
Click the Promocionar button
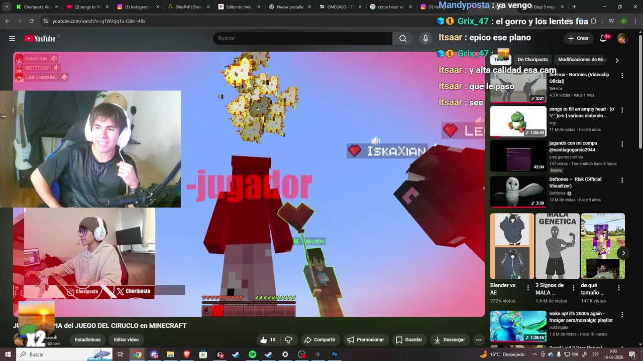[x=365, y=339]
